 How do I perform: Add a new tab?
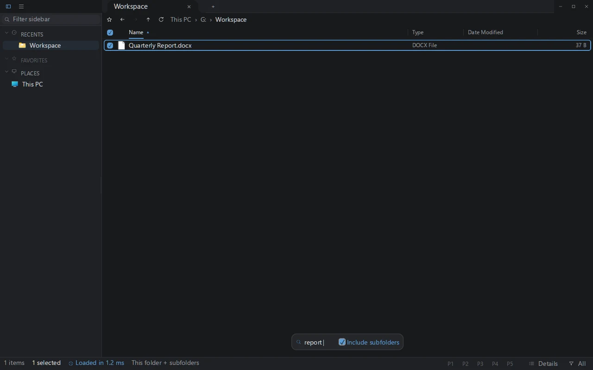[213, 6]
